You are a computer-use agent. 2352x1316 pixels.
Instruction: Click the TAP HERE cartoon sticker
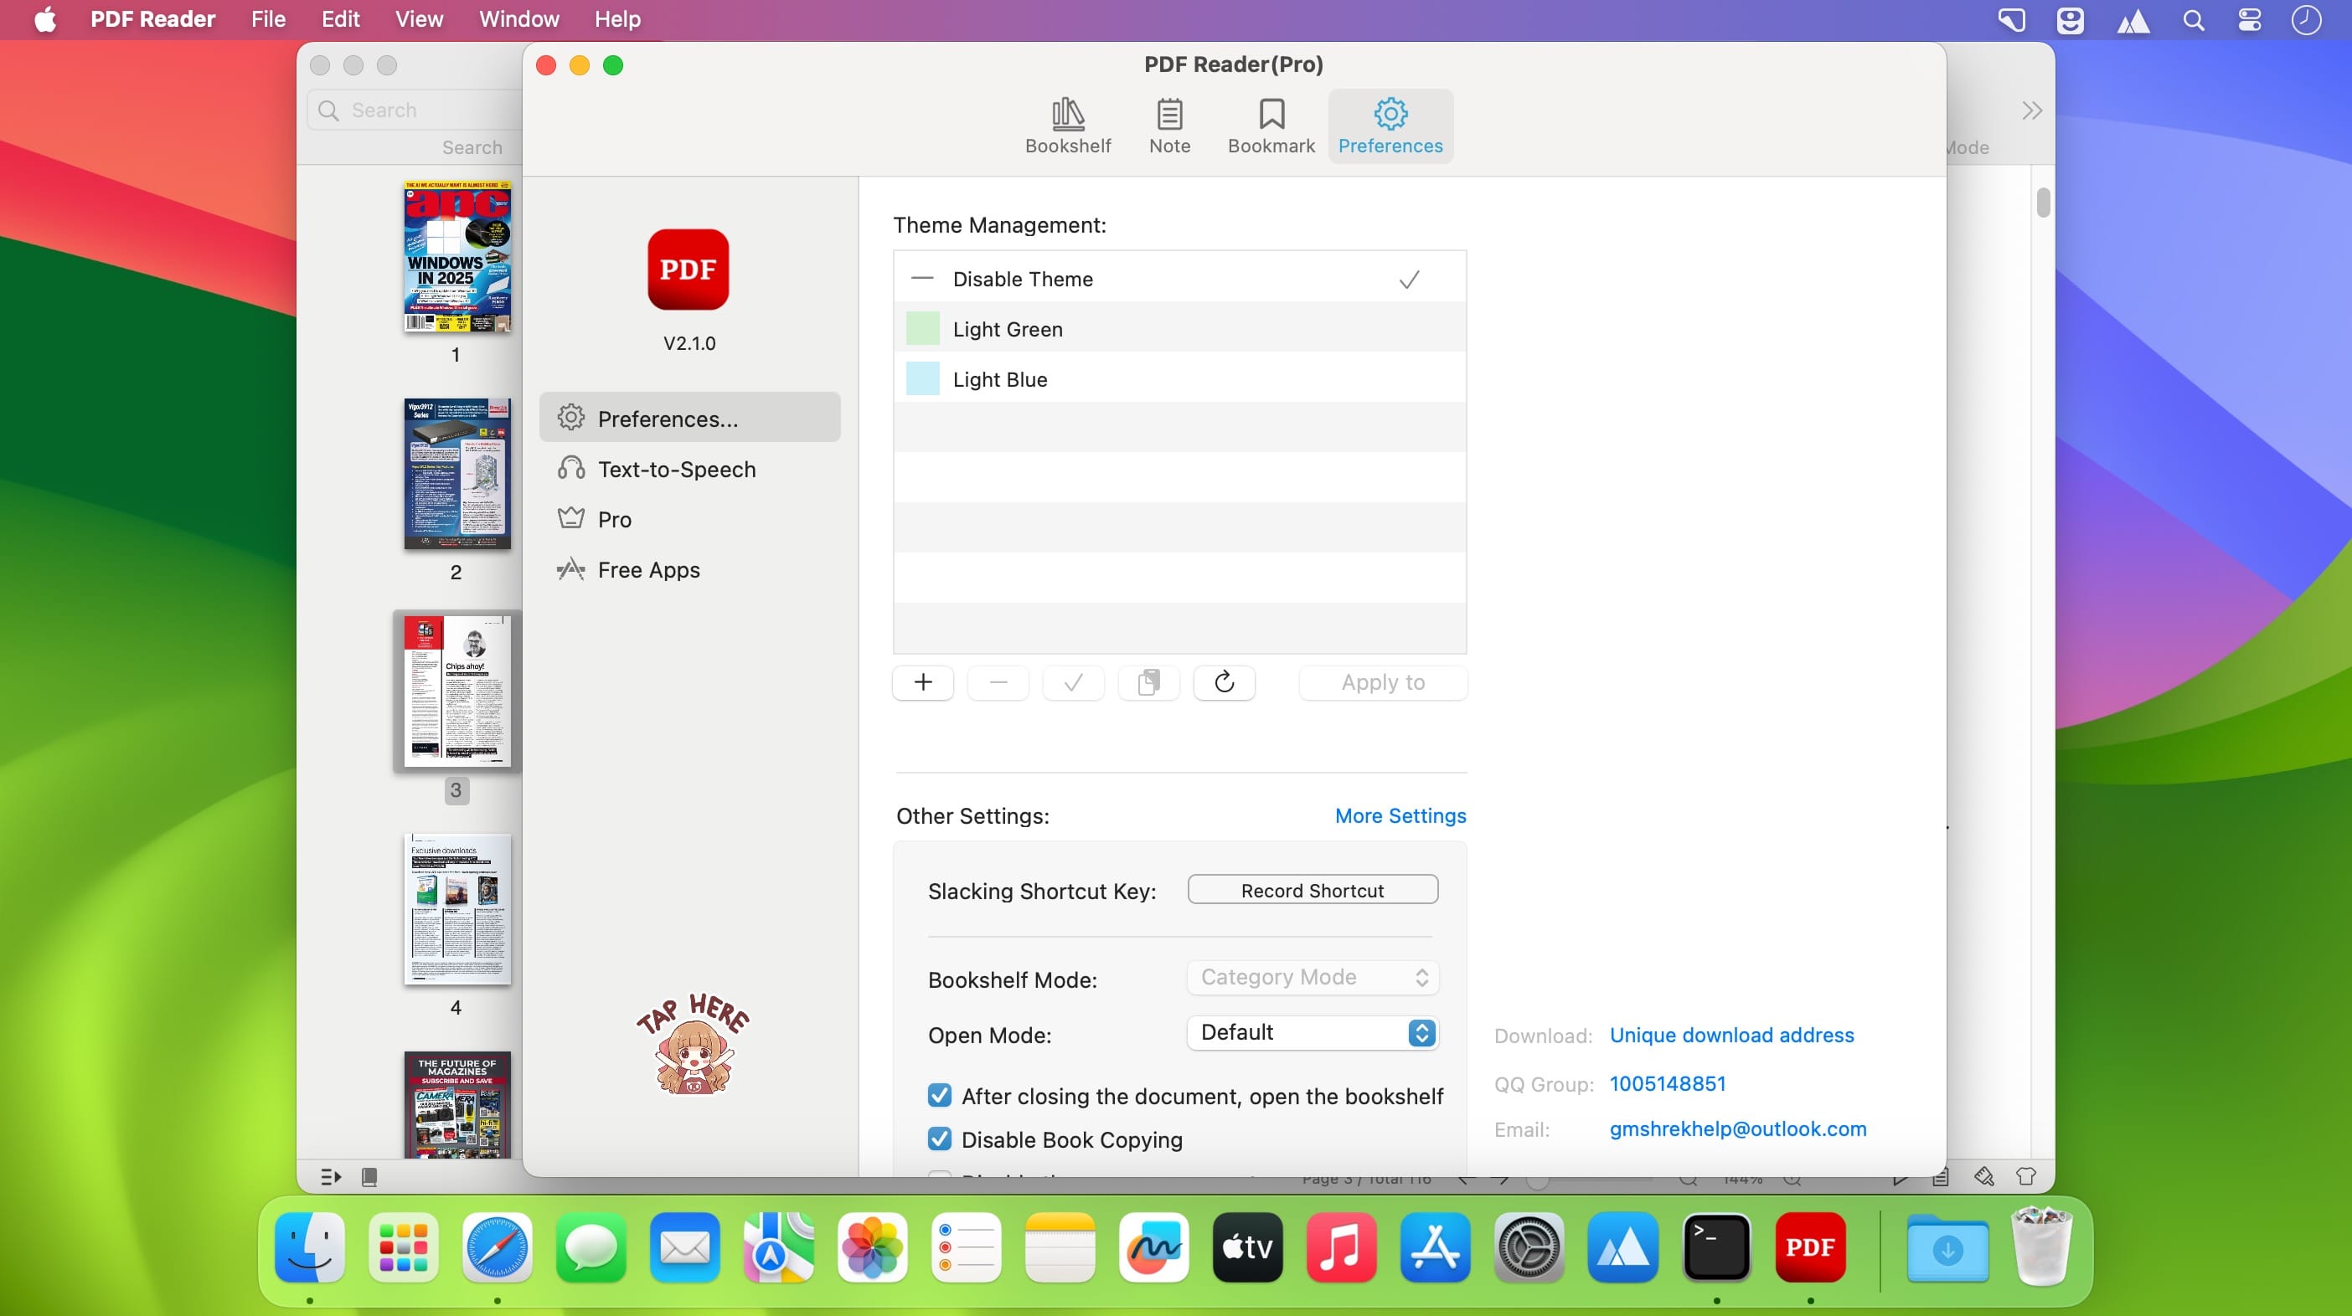click(693, 1044)
